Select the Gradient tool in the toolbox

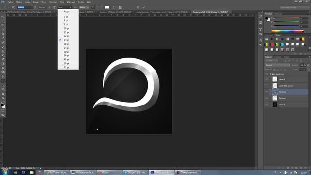coord(3,64)
